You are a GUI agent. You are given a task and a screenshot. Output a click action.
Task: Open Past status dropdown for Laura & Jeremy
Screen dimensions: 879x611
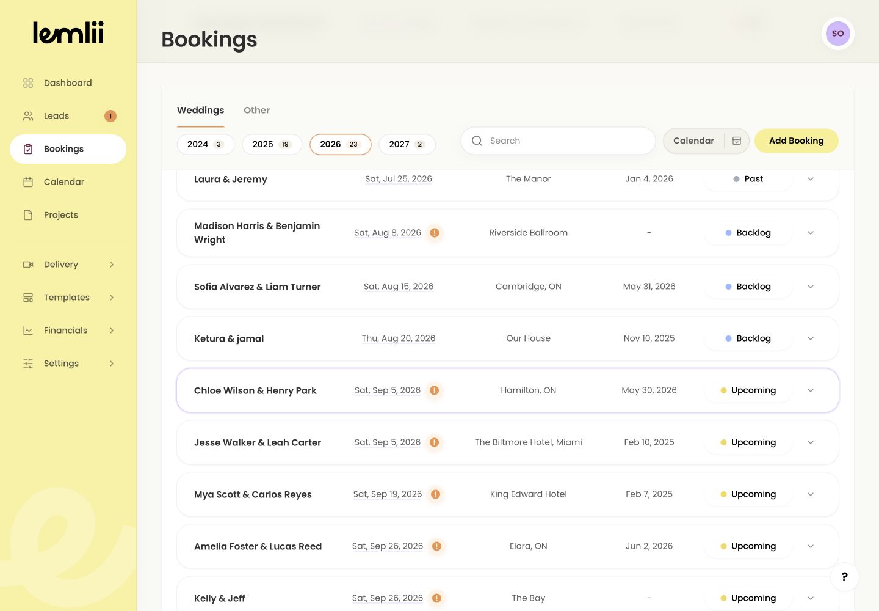pos(748,179)
